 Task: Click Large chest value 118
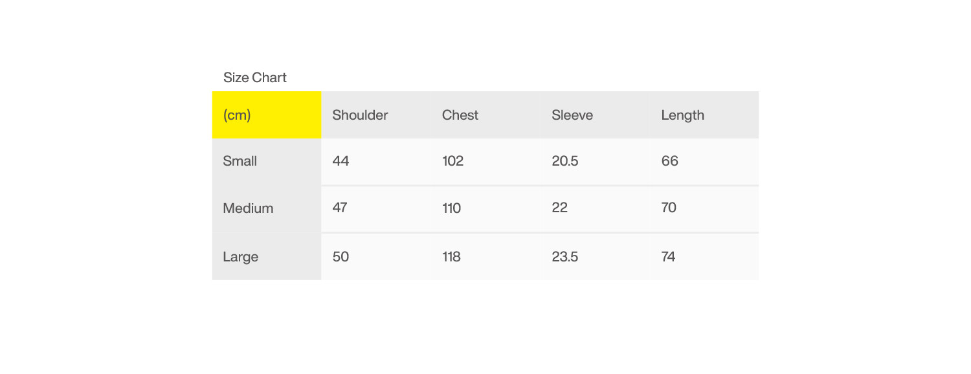click(x=452, y=257)
